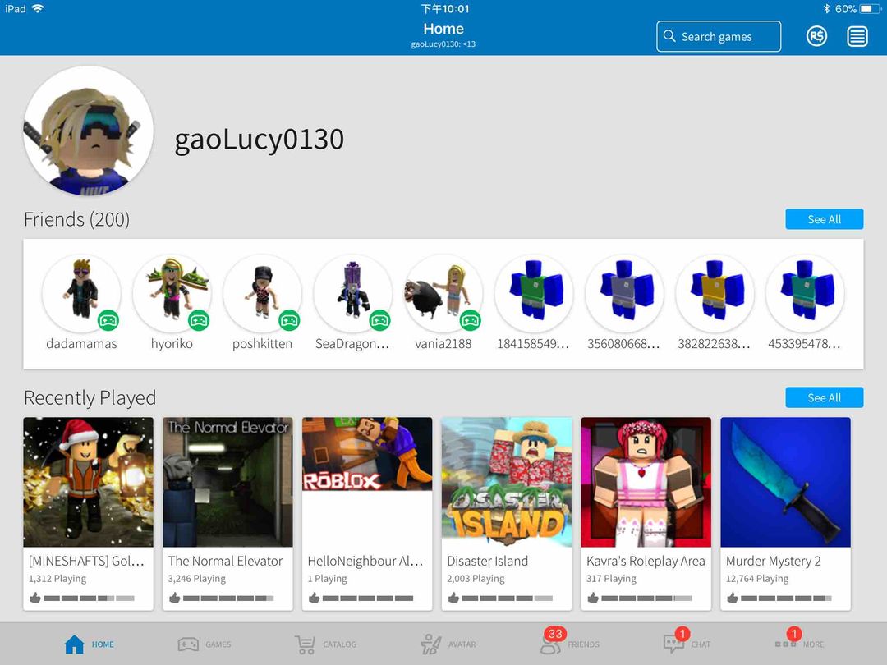Click The Normal Elevator title text
The width and height of the screenshot is (887, 665).
pos(225,561)
